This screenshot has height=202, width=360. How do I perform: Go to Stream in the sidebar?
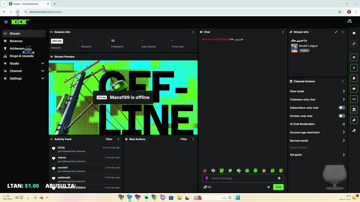(x=24, y=33)
